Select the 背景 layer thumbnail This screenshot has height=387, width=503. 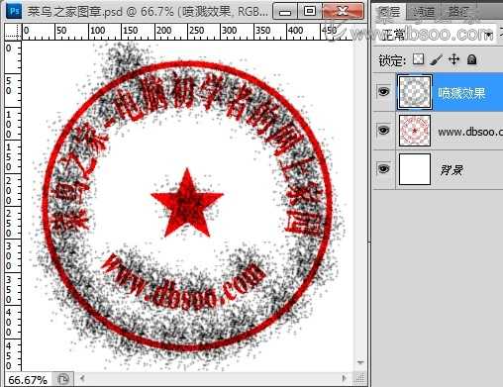pyautogui.click(x=415, y=169)
